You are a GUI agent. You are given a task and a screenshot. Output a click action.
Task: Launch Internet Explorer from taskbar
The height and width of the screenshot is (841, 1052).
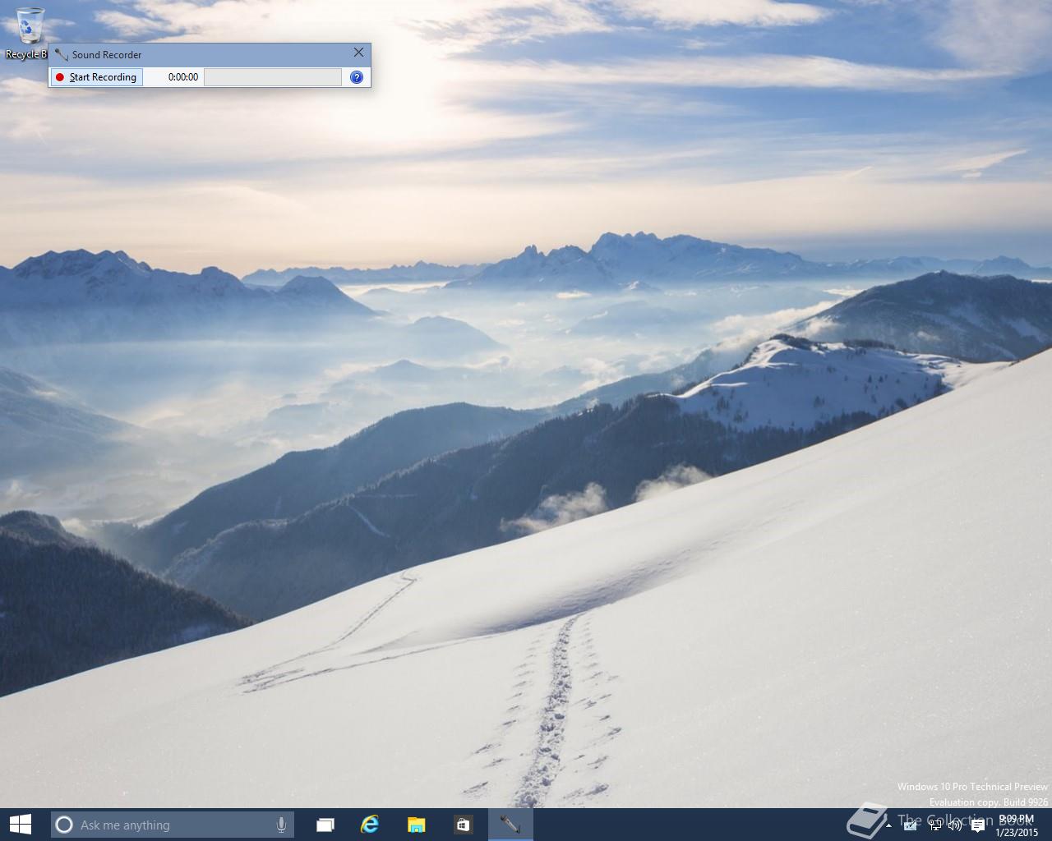[371, 825]
